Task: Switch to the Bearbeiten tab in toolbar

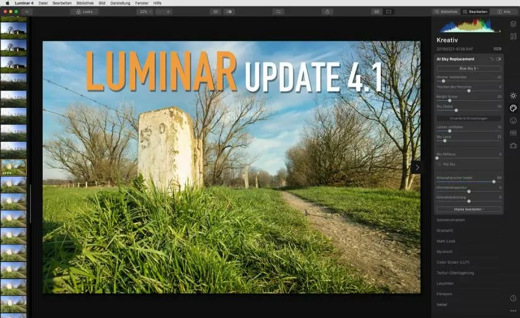Action: (475, 12)
